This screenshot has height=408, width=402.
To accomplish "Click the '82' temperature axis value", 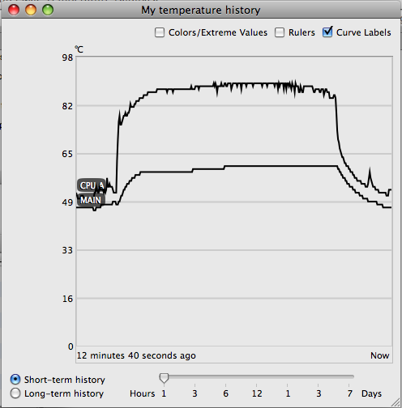I will click(67, 106).
